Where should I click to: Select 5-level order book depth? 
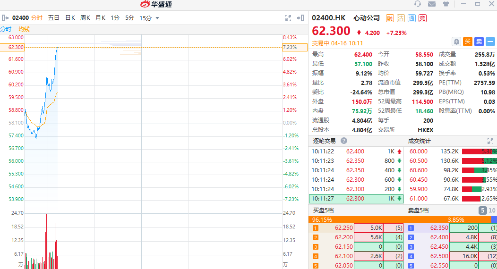click(x=482, y=210)
